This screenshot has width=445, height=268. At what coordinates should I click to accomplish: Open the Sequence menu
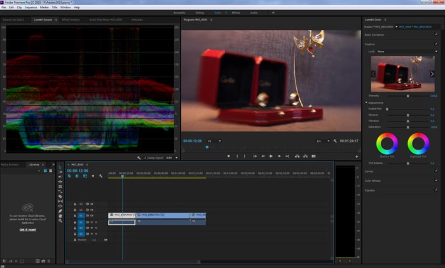pos(31,8)
